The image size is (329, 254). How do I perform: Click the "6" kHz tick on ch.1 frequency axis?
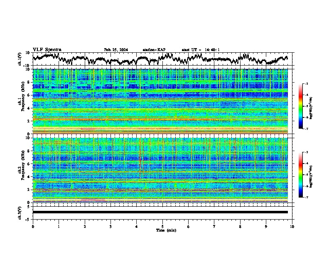[29, 95]
